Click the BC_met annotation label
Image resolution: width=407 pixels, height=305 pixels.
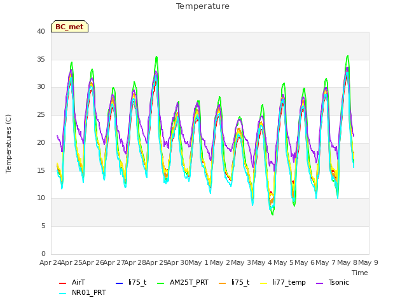pyautogui.click(x=69, y=27)
